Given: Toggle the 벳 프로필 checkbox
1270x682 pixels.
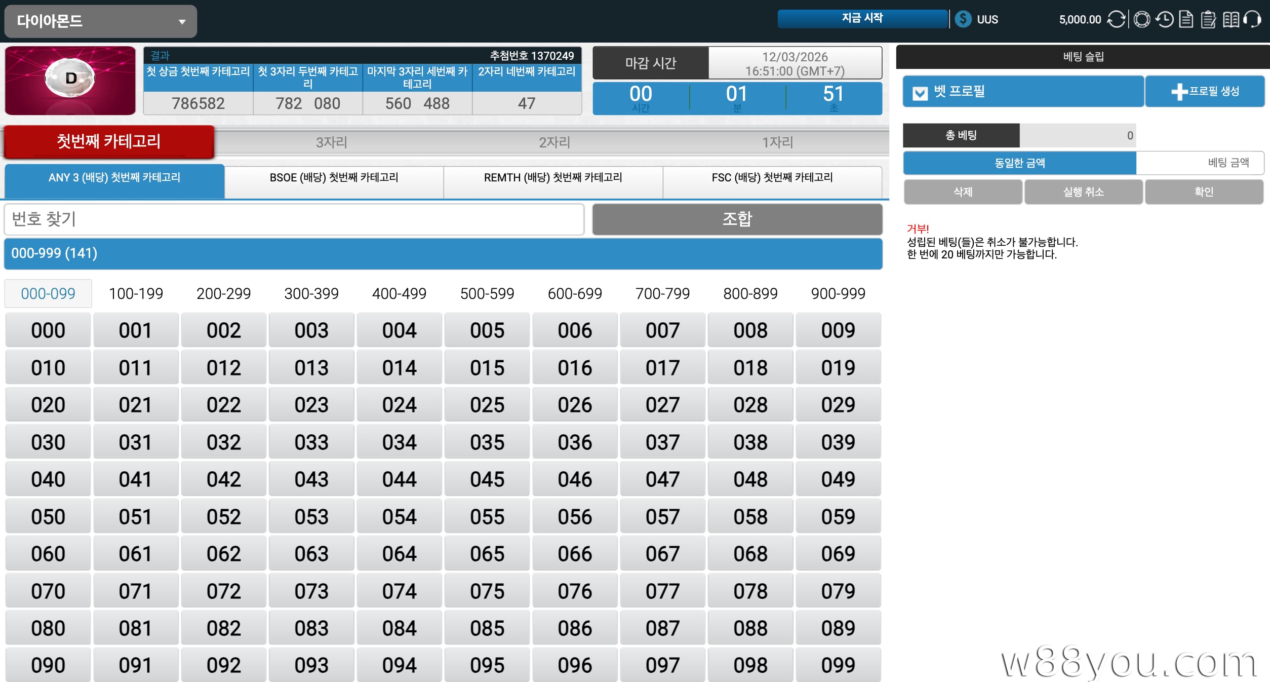Looking at the screenshot, I should 920,93.
